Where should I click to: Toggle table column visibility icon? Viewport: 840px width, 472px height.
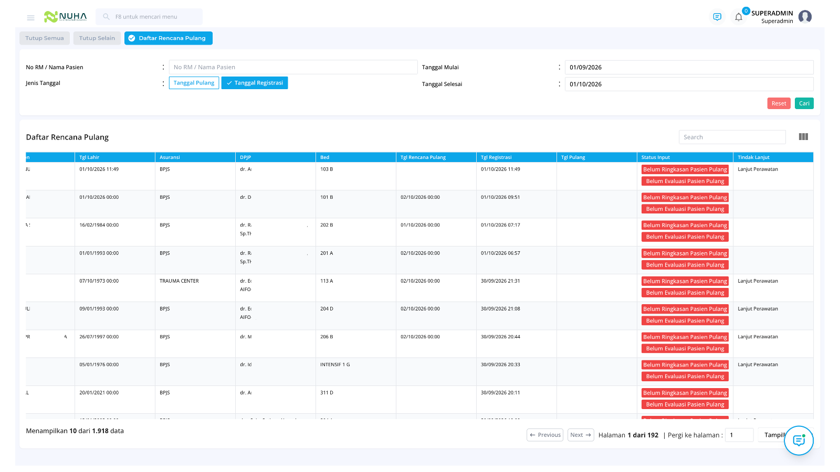(x=803, y=137)
